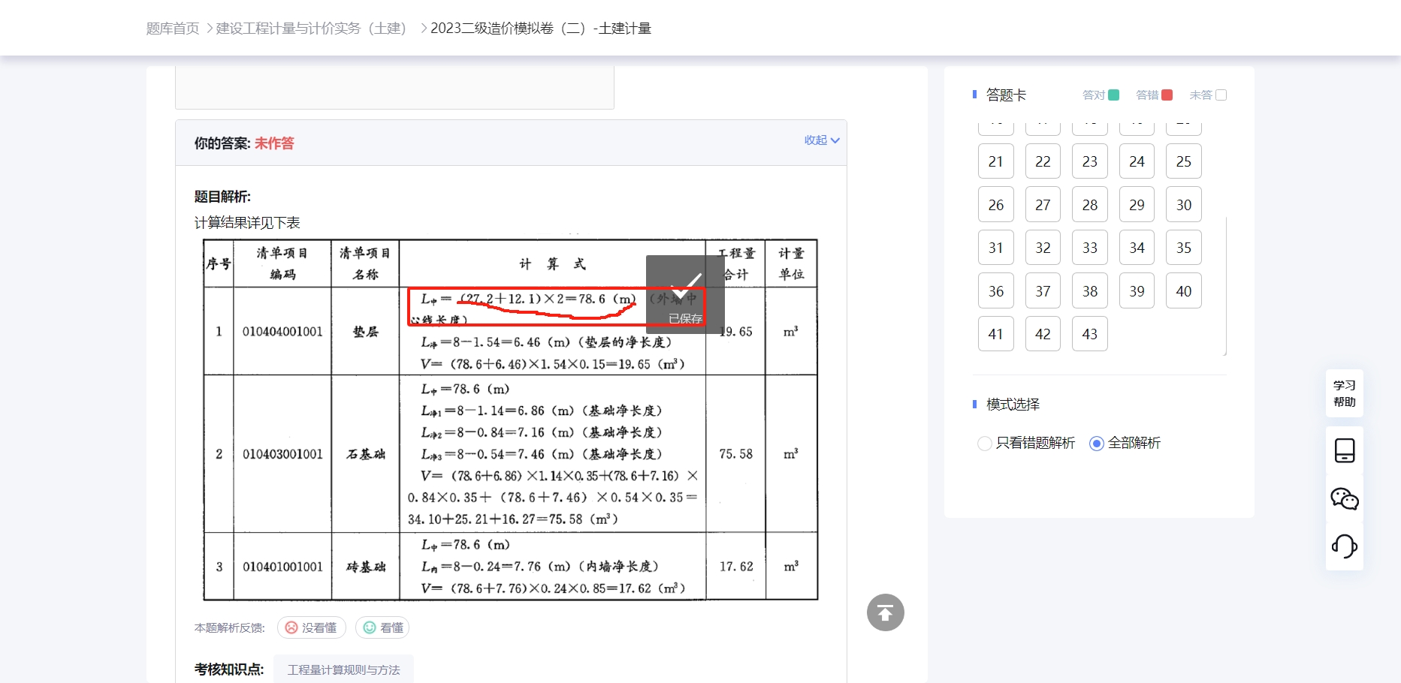Collapse the answer section with 收起

coord(822,140)
